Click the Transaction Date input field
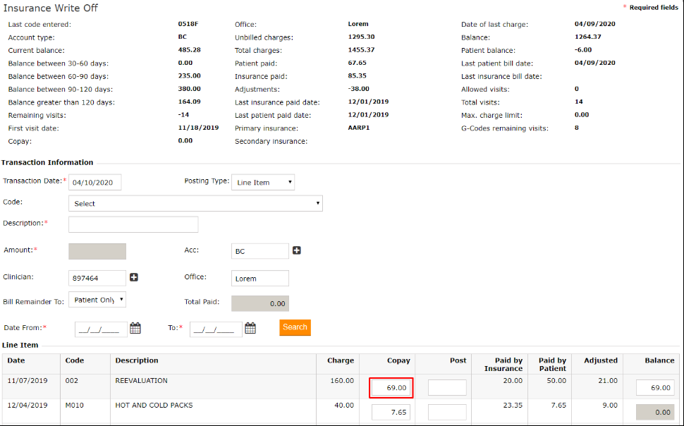Image resolution: width=684 pixels, height=426 pixels. [x=95, y=183]
